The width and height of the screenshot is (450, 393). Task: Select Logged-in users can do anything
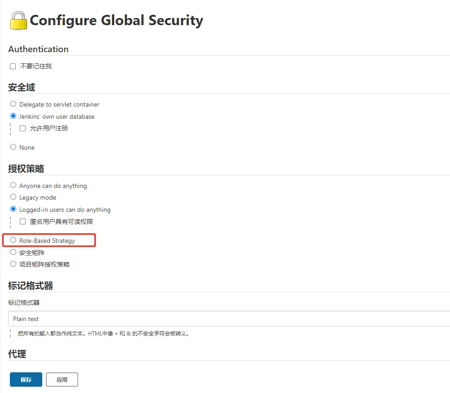pos(13,209)
